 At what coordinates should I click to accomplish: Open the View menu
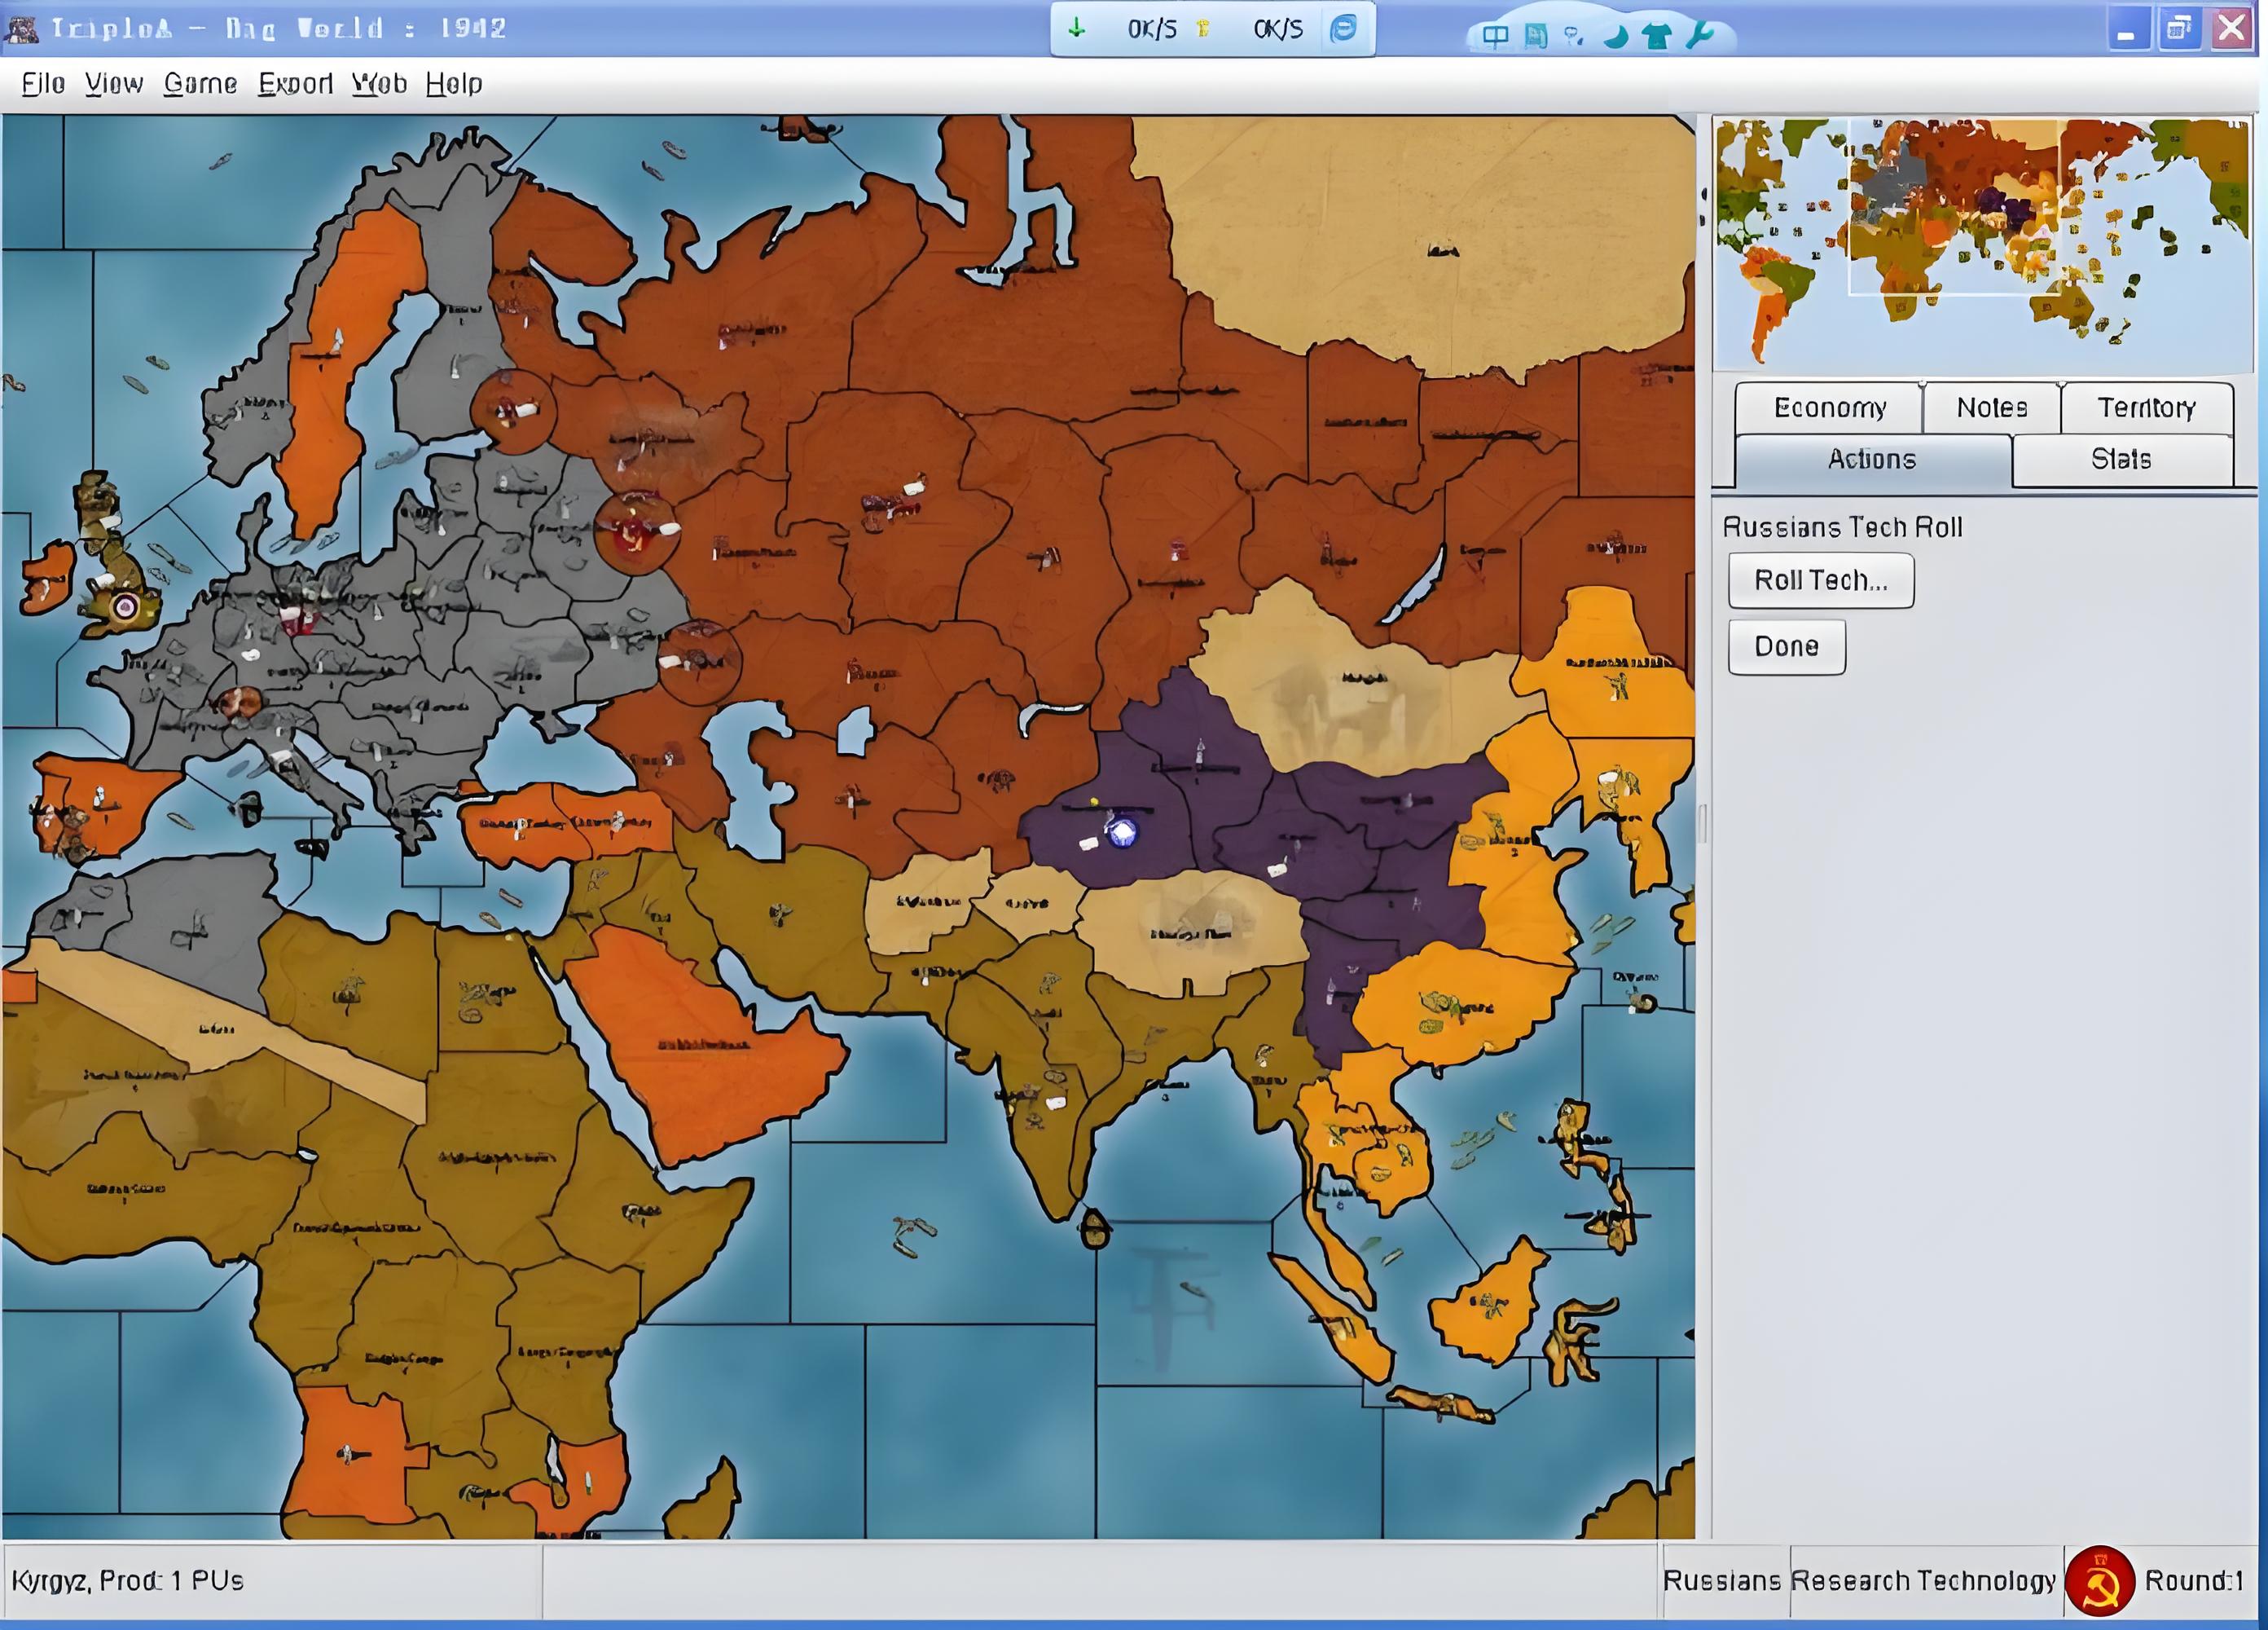point(114,84)
